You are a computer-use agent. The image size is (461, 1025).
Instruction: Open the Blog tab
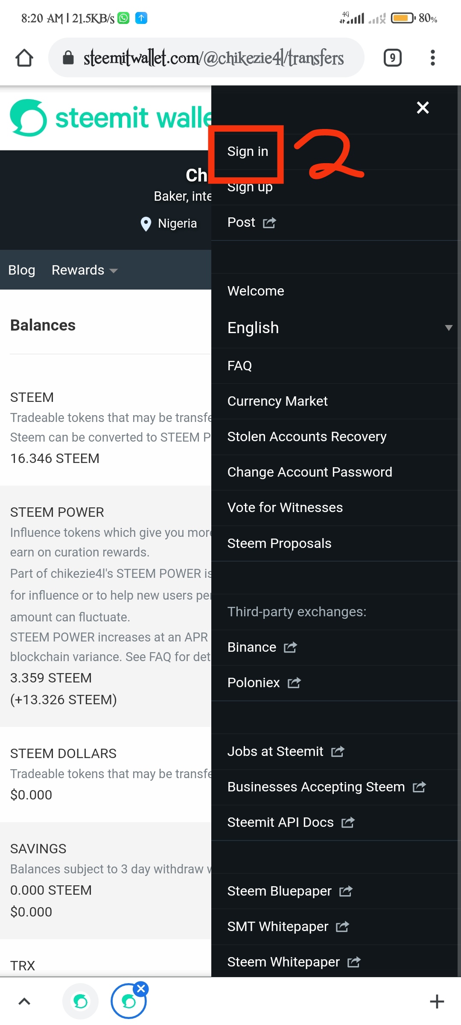coord(22,270)
